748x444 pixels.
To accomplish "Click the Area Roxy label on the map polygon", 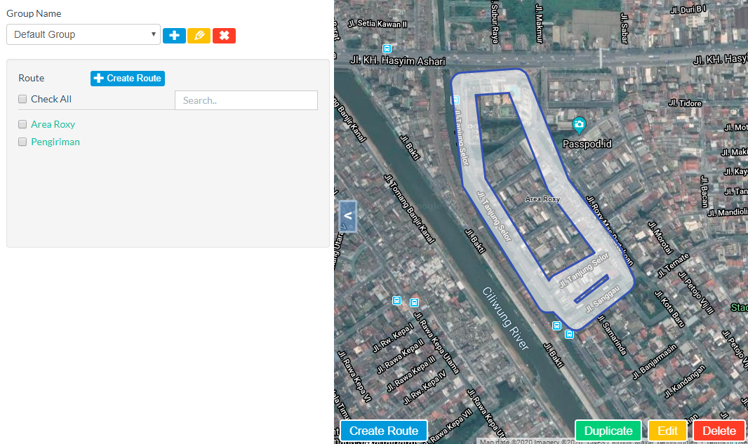I will (542, 199).
